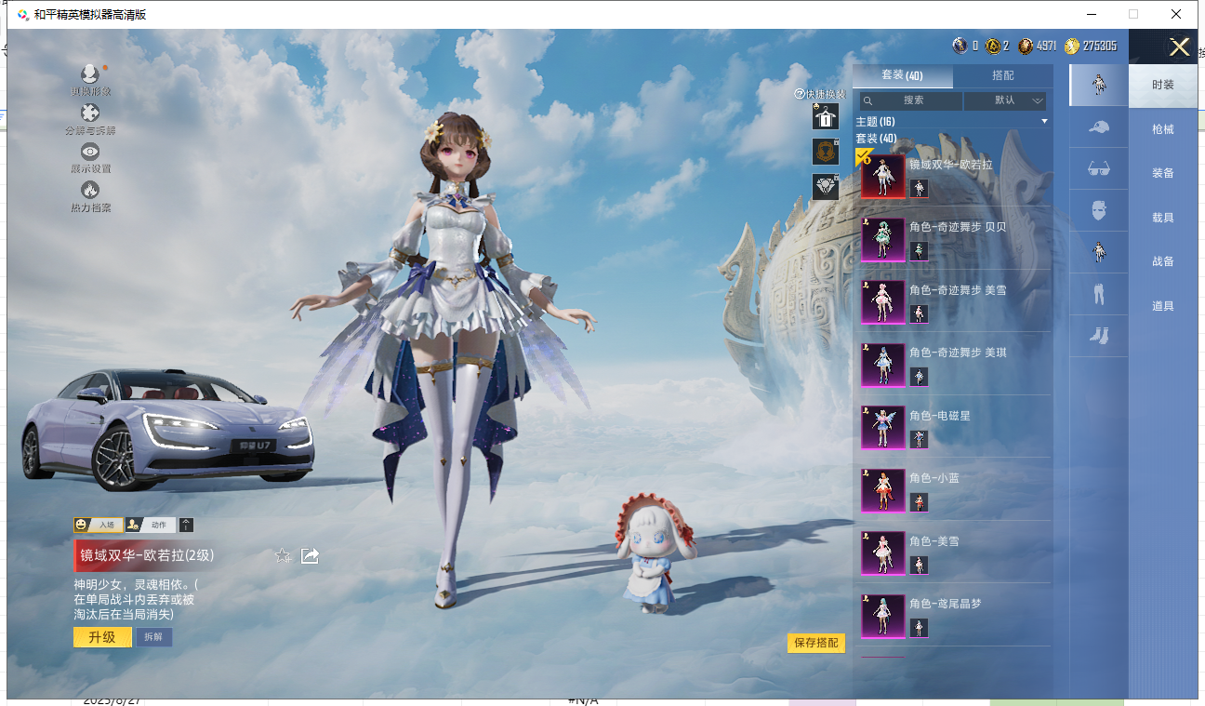The width and height of the screenshot is (1205, 706).
Task: Select the 角色-美雪 thumbnail
Action: click(x=882, y=553)
